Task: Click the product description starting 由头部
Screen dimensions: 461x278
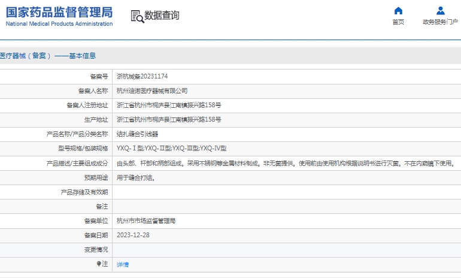Action: [x=286, y=164]
